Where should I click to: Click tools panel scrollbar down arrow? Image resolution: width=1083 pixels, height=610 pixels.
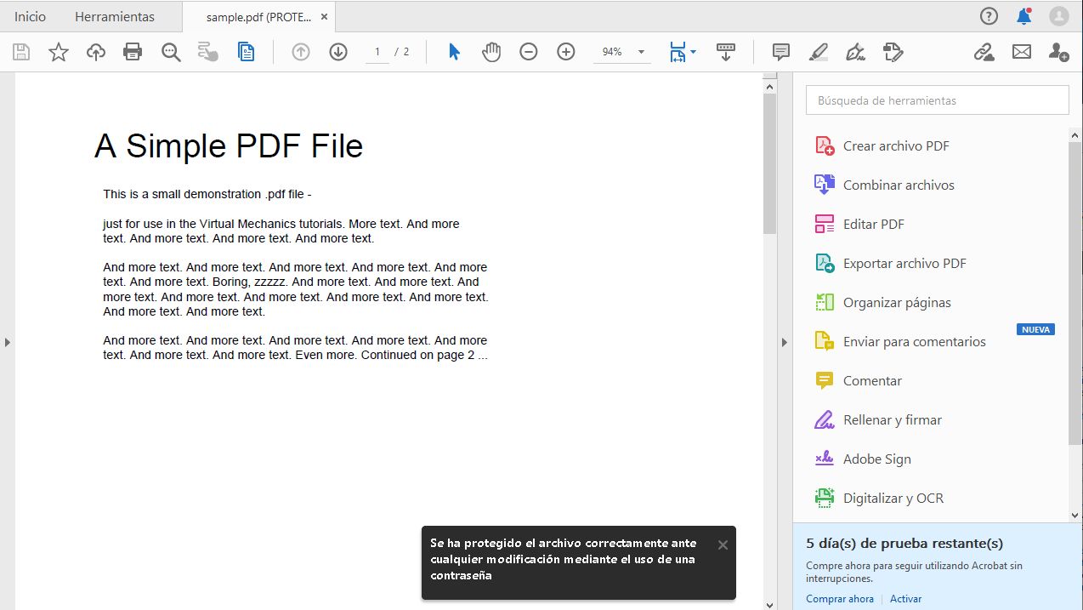tap(1075, 514)
